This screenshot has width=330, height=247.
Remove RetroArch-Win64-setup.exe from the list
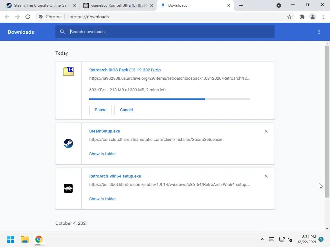266,176
